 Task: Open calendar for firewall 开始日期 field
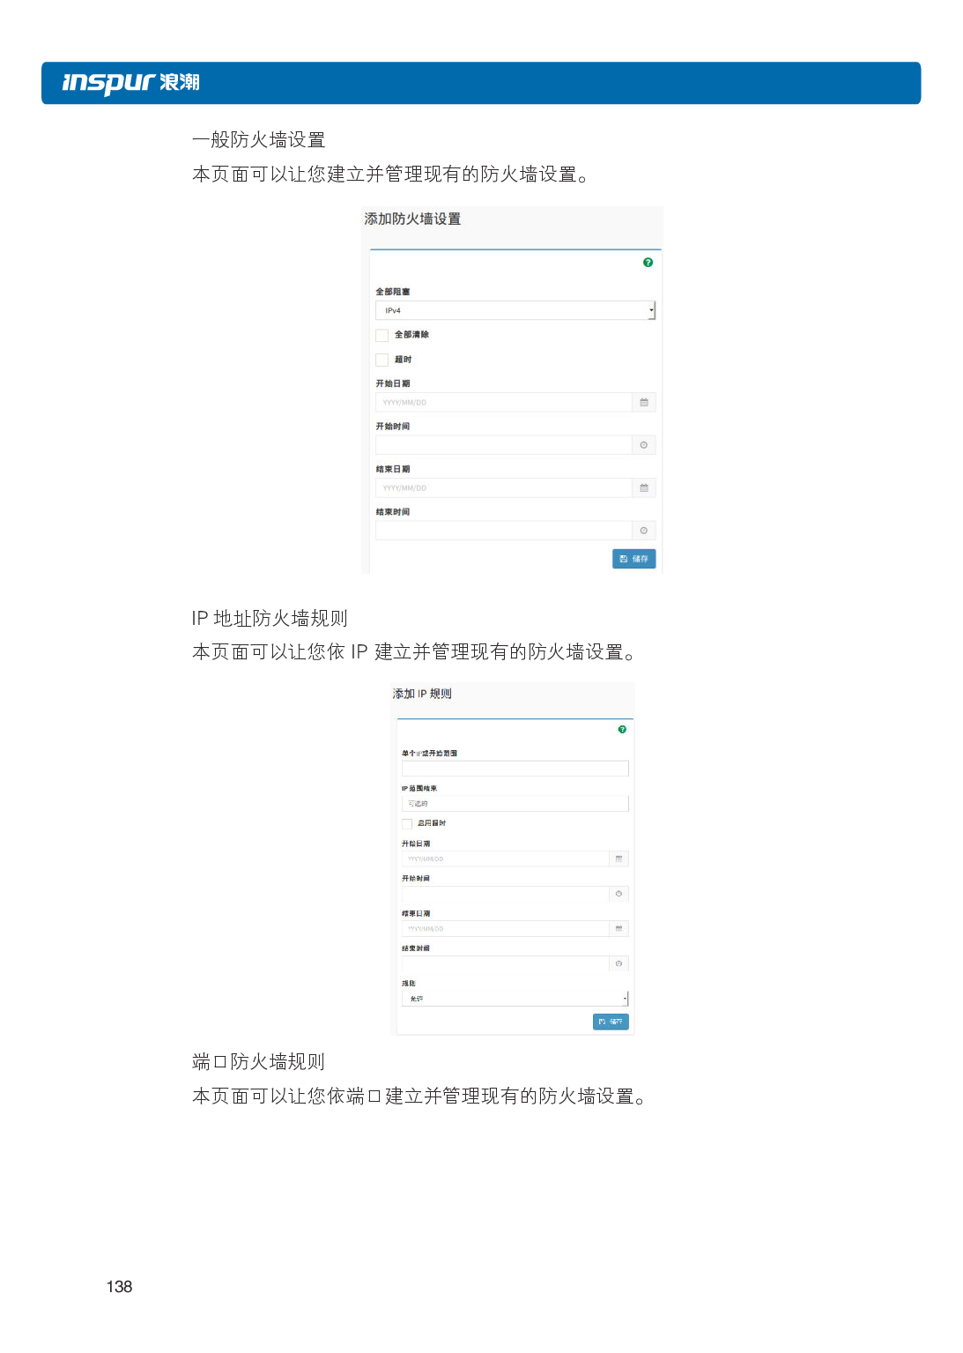644,403
